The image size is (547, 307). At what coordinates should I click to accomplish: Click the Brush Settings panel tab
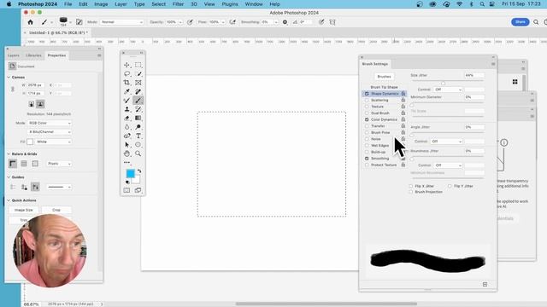375,64
